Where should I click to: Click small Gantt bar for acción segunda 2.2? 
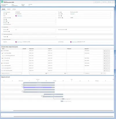pyautogui.click(x=63, y=99)
